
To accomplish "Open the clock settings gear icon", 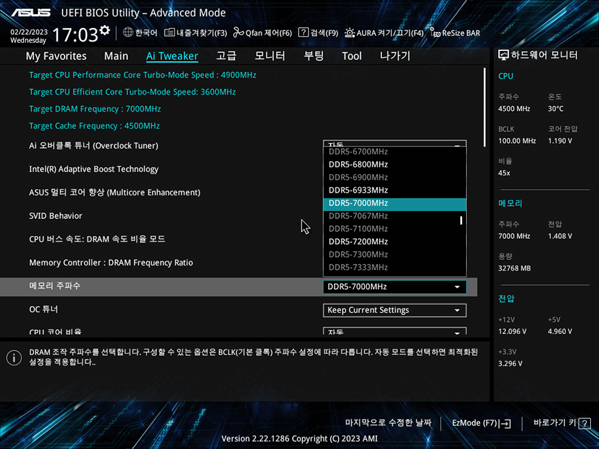I will point(105,30).
